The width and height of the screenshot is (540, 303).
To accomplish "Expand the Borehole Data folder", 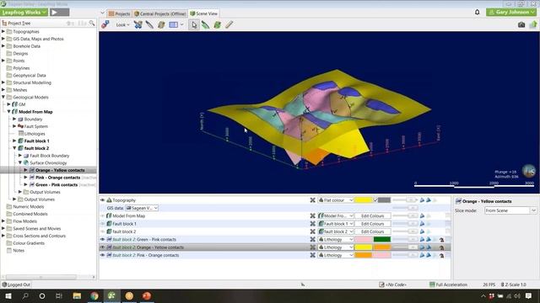I will click(x=3, y=45).
